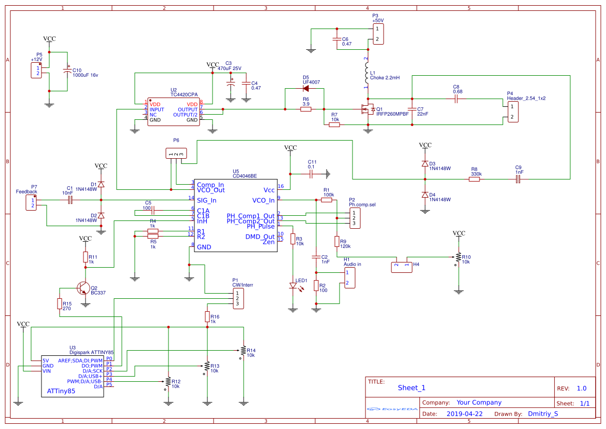Pick the R10 10k potentiometer symbol
606x429 pixels.
pos(458,257)
